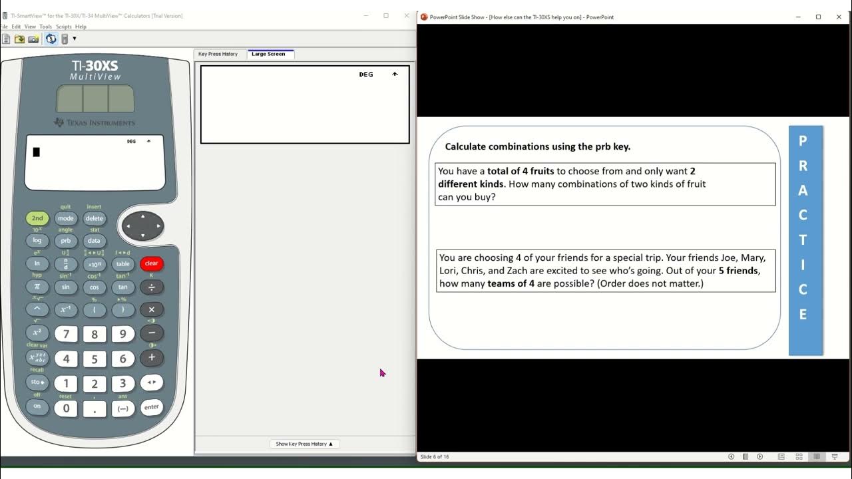Viewport: 852px width, 479px height.
Task: Click the circular reset/history toolbar icon
Action: tap(51, 39)
